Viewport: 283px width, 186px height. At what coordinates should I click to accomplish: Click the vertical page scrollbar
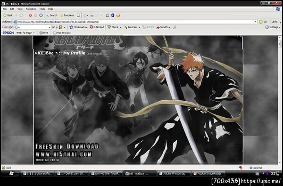coord(280,100)
